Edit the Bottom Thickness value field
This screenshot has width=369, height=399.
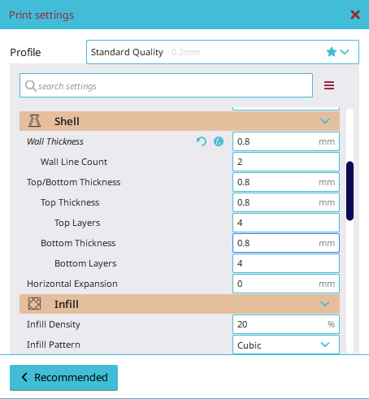pos(286,243)
